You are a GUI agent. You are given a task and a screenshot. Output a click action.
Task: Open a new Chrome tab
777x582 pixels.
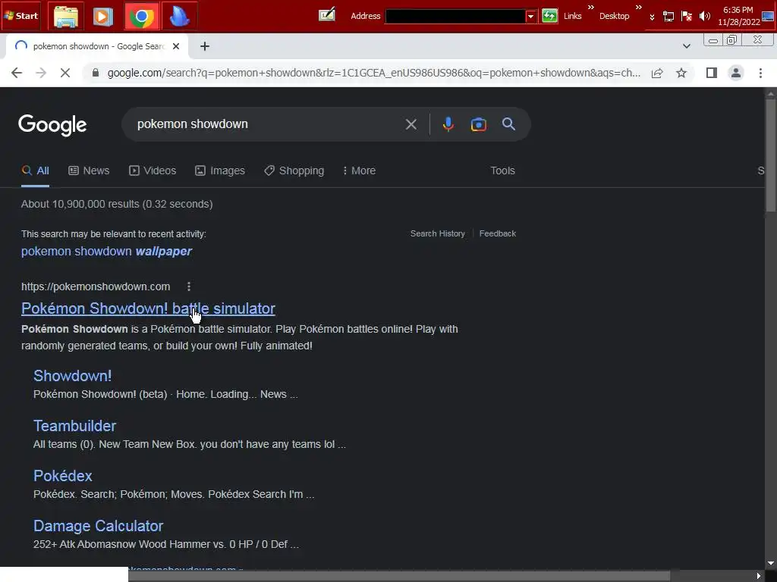(205, 46)
